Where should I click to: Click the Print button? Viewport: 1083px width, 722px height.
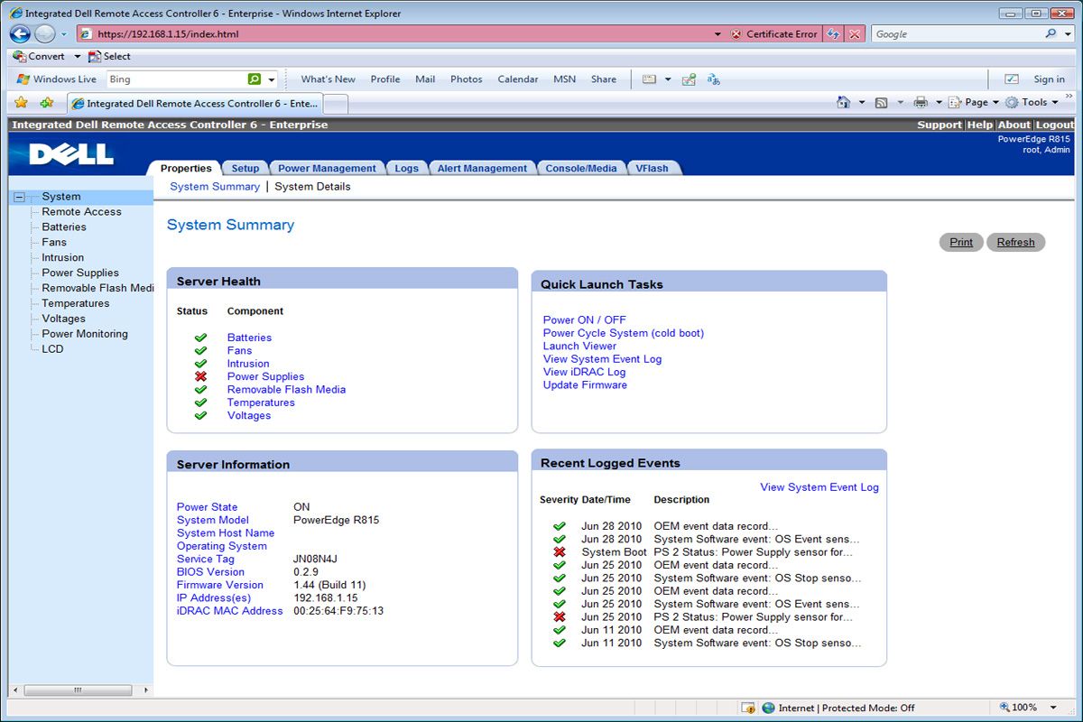(x=961, y=242)
